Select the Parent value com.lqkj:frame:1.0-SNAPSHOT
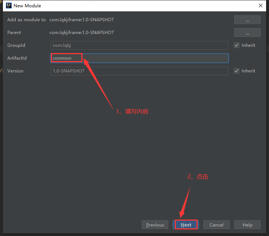This screenshot has height=236, width=269. pyautogui.click(x=82, y=33)
